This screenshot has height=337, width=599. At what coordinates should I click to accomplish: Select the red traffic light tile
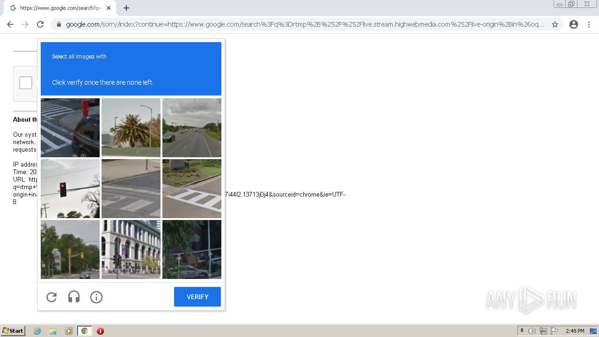[x=70, y=189]
